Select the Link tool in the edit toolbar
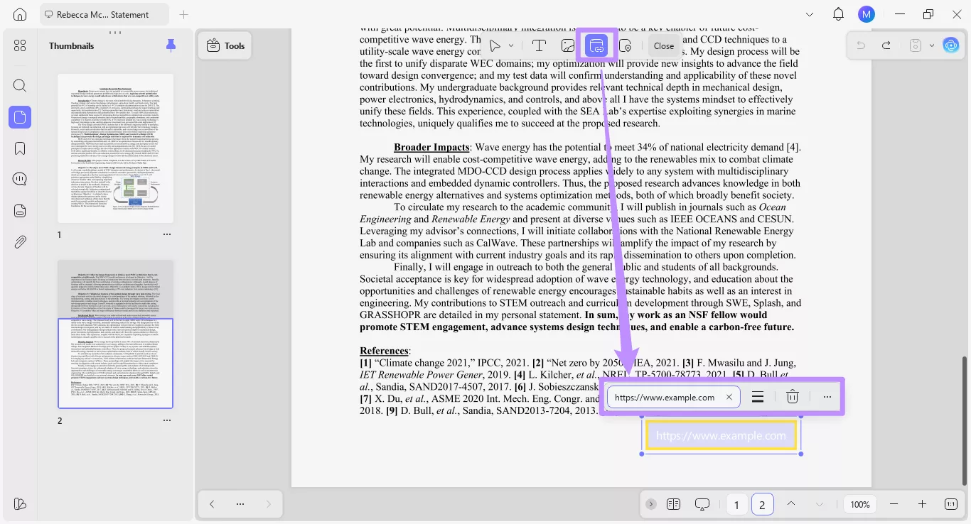 [x=596, y=46]
